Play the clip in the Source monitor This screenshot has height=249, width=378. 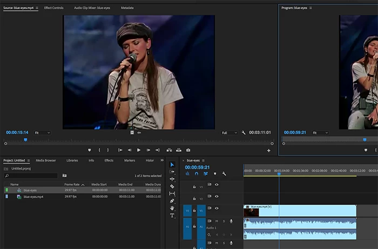[x=139, y=150]
